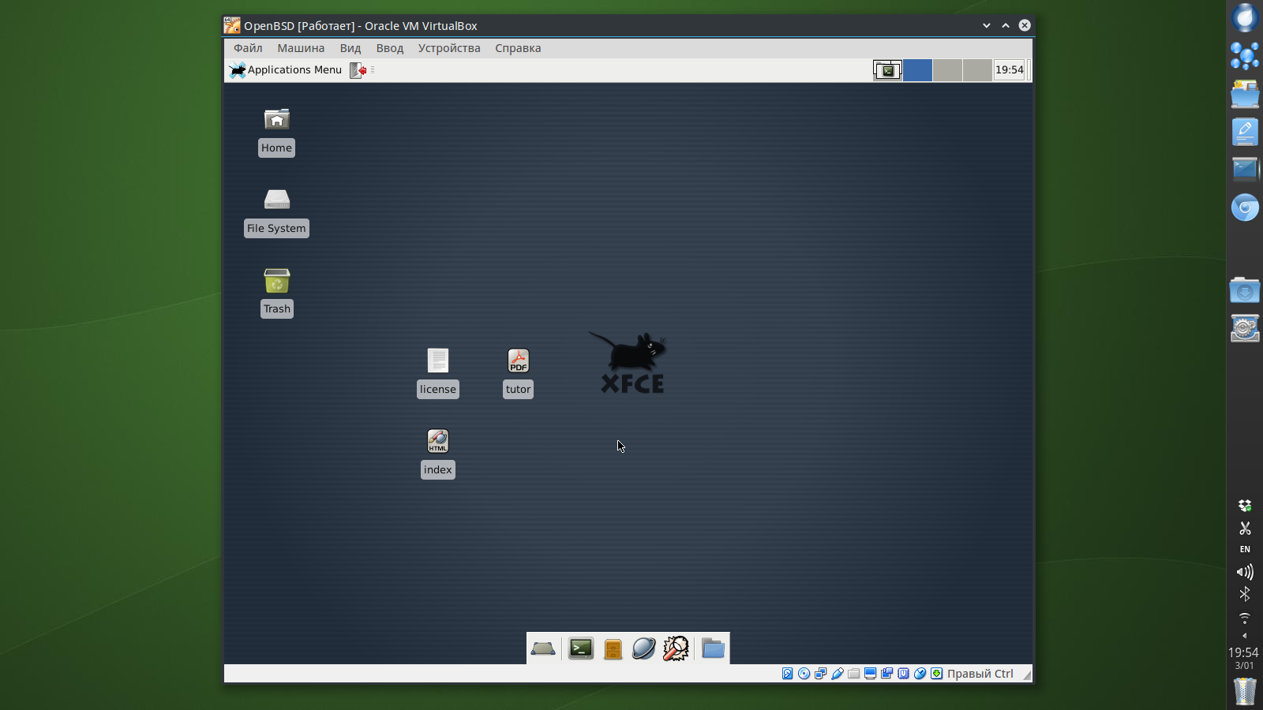Launch the web browser globe icon in dock

coord(644,648)
